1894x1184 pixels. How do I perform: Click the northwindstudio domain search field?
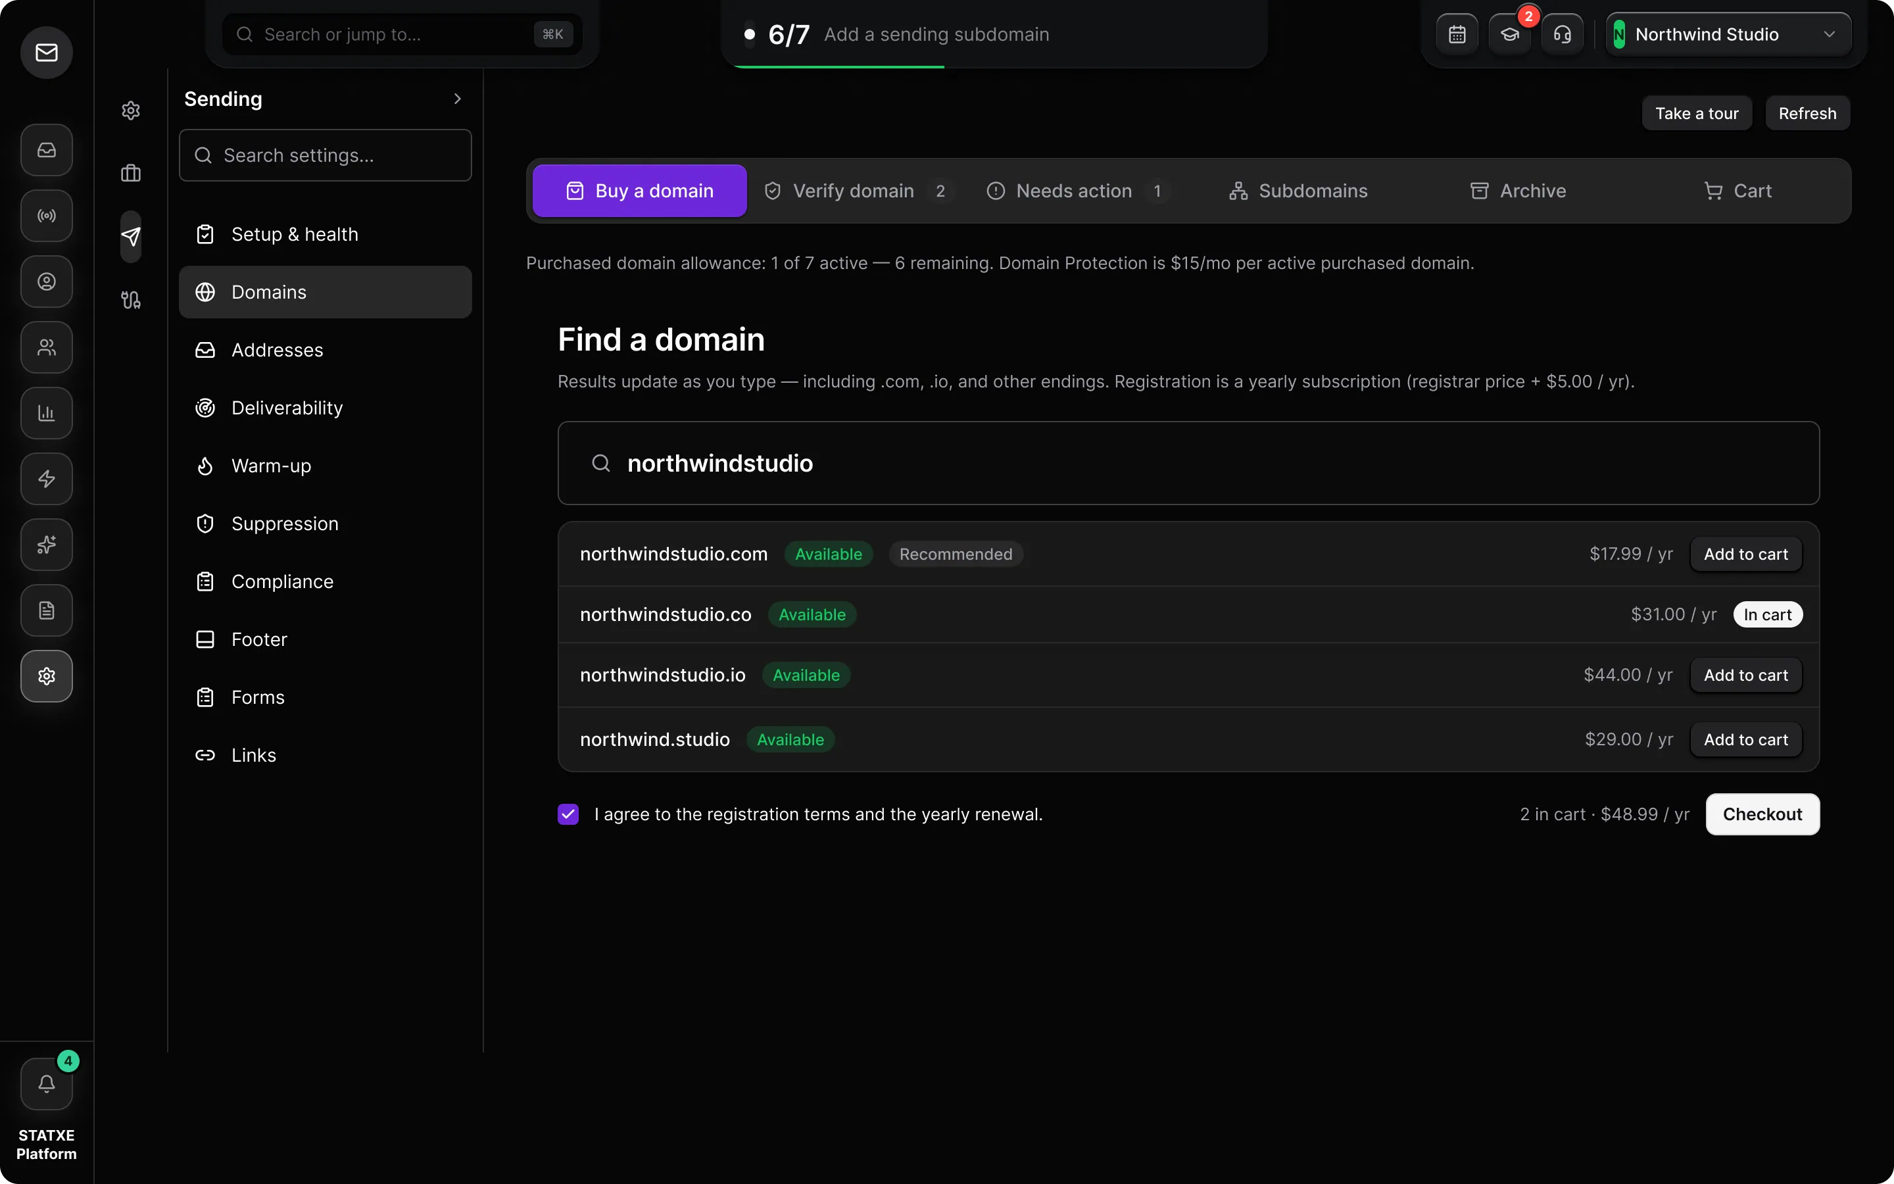(x=1188, y=464)
